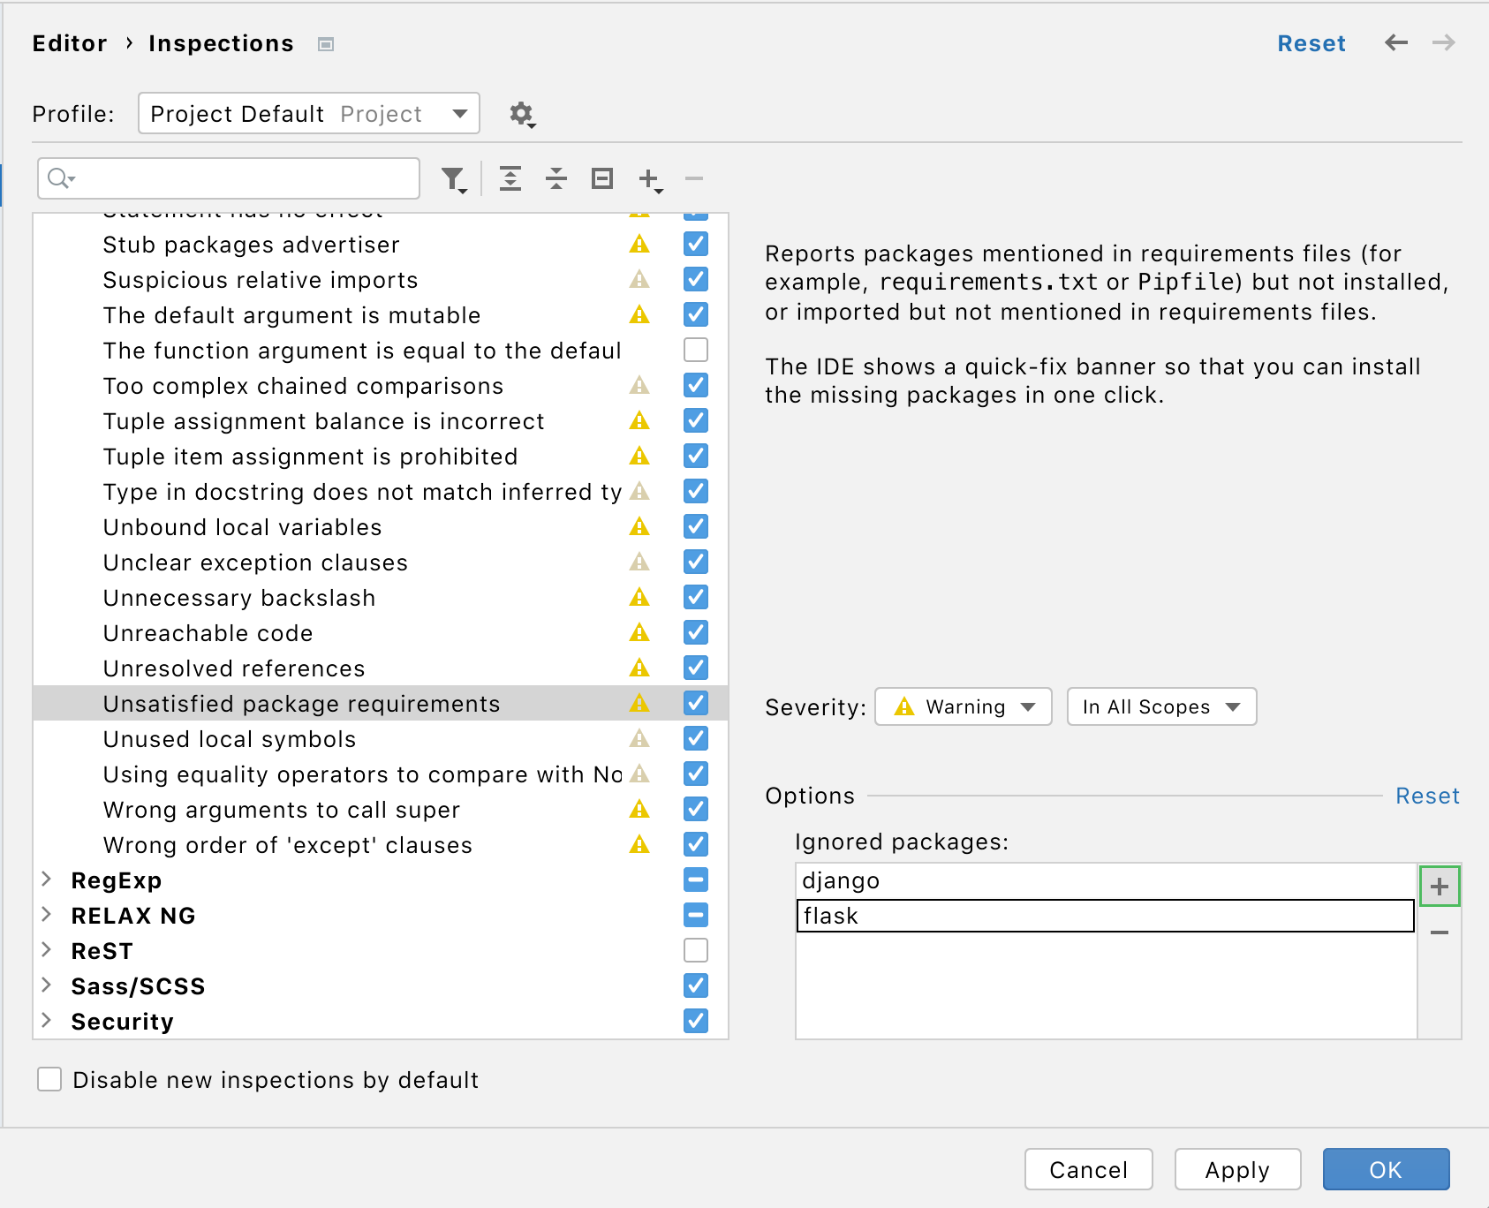Image resolution: width=1489 pixels, height=1208 pixels.
Task: Click the Reset link next to Options
Action: coord(1427,796)
